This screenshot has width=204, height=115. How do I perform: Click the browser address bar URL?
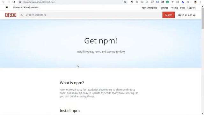point(39,2)
